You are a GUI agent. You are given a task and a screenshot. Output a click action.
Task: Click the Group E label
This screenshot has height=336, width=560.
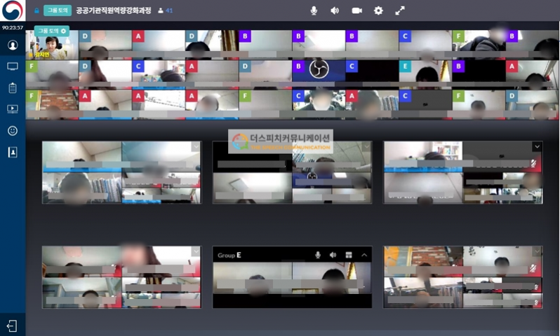[x=229, y=255]
